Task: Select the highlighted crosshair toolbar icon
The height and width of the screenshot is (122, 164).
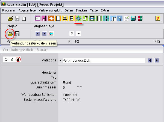Action: click(79, 19)
